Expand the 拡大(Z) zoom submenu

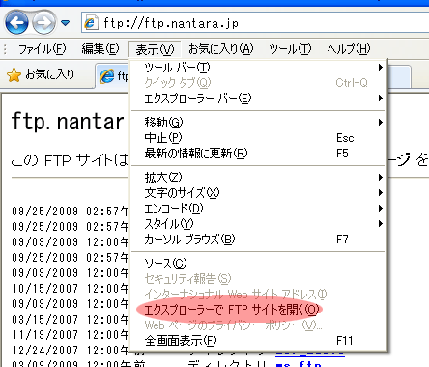[x=258, y=178]
